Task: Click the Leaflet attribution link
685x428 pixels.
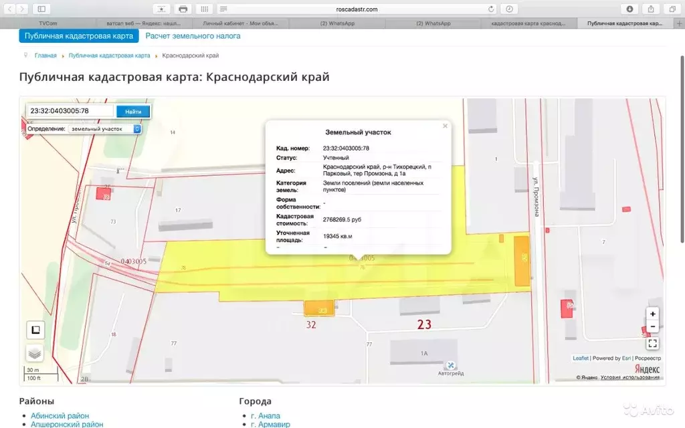Action: tap(580, 358)
